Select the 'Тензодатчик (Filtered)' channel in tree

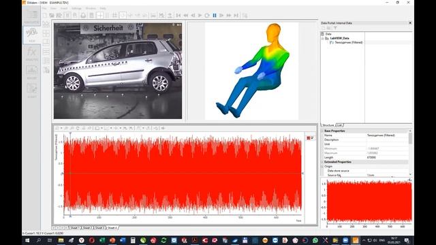[x=348, y=42]
